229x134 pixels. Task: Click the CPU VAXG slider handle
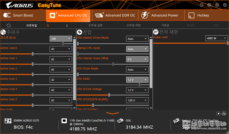coord(140,85)
